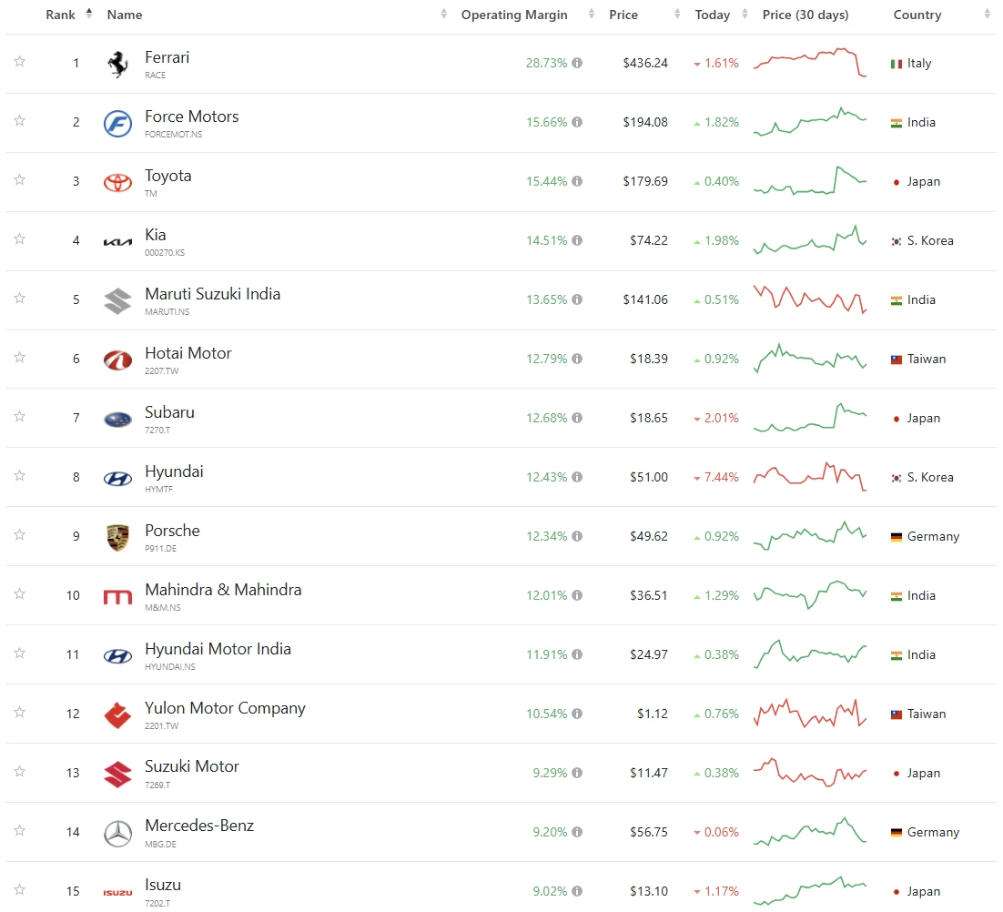Show info for Maruti's 13.65% margin

pyautogui.click(x=577, y=299)
